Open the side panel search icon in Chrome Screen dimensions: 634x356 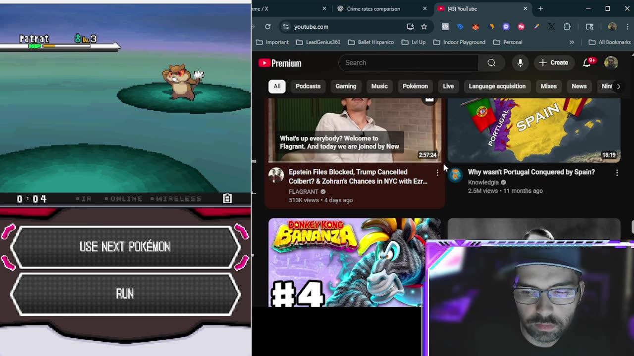tap(589, 27)
